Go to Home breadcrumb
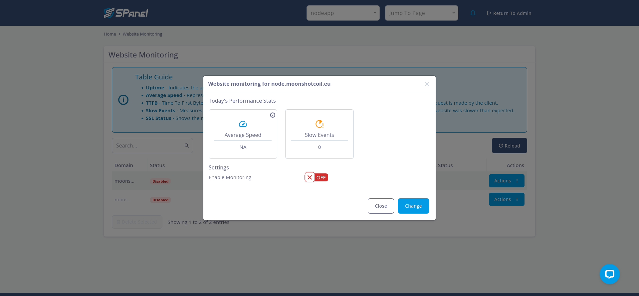This screenshot has width=639, height=296. 110,34
